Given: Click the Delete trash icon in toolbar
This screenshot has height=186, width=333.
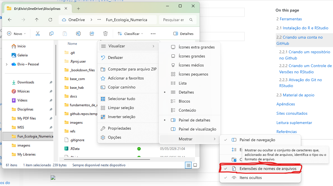Looking at the screenshot, I should pyautogui.click(x=105, y=34).
